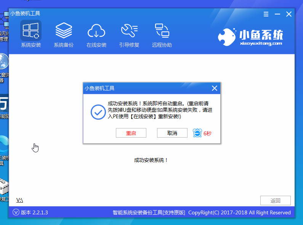This screenshot has height=225, width=303.
Task: Click the 智能系统安装备份工具[支持原版] footer text
Action: (x=149, y=212)
